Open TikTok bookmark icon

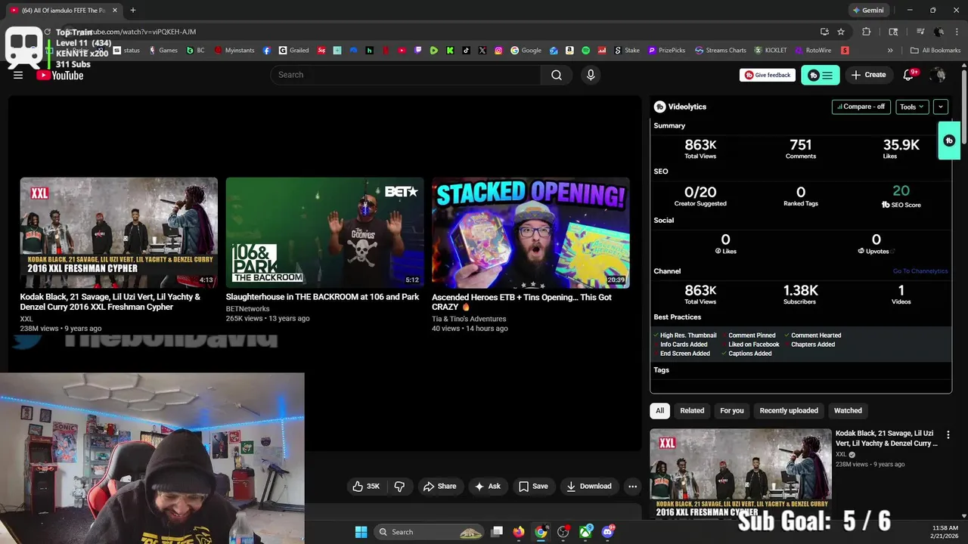point(466,51)
